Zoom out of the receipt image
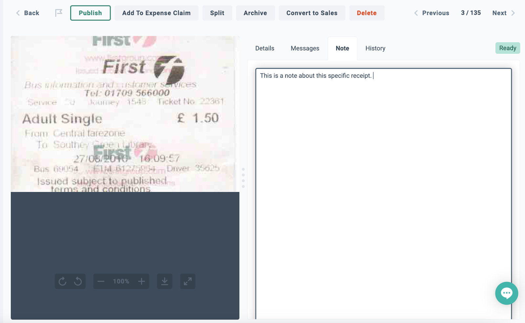 [x=101, y=281]
